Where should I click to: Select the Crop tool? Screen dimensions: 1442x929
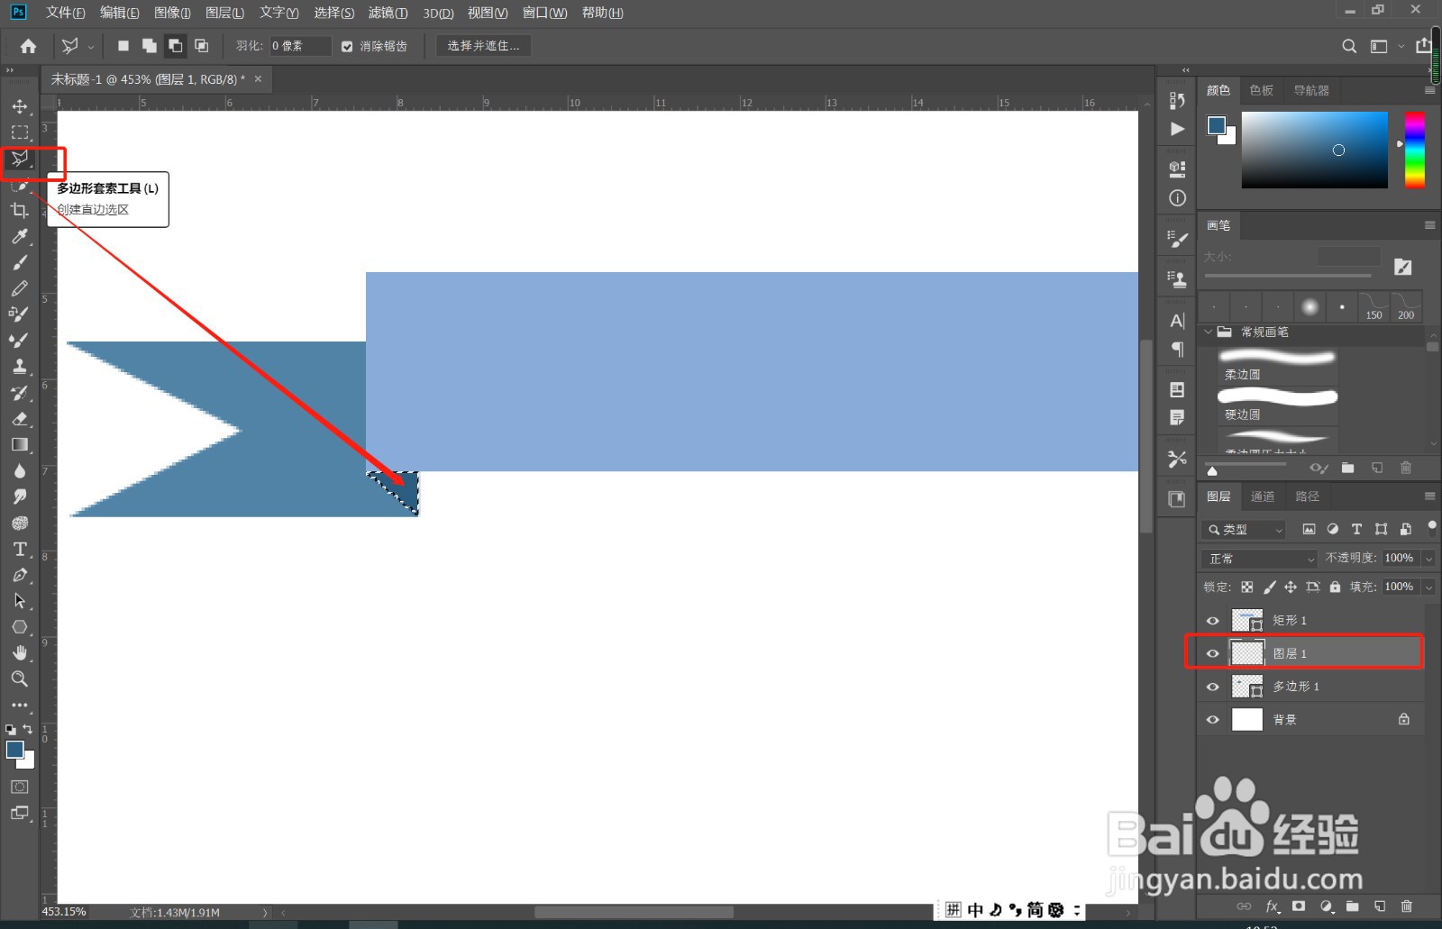click(x=20, y=210)
